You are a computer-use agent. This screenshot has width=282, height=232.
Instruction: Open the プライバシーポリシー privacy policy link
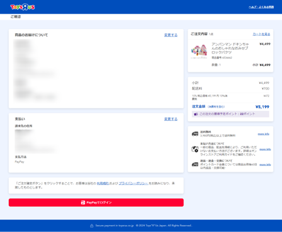point(133,183)
